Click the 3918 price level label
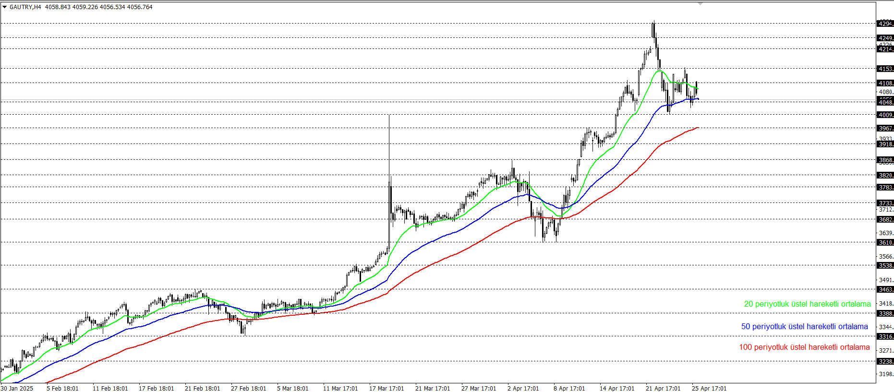This screenshot has height=392, width=894. click(885, 144)
